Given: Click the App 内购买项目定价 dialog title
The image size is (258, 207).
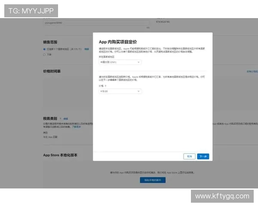Looking at the screenshot, I should coord(118,42).
